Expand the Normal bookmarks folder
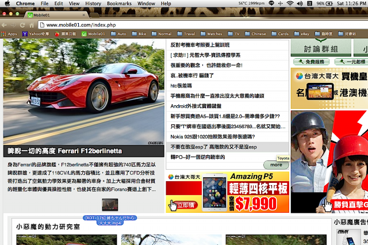This screenshot has width=368, height=245. tap(162, 34)
